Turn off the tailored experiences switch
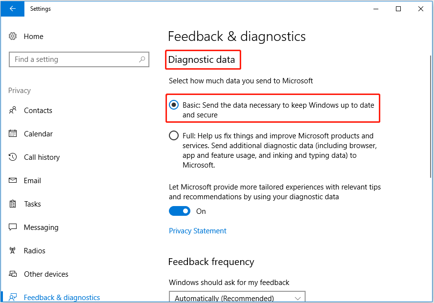434x303 pixels. [180, 211]
